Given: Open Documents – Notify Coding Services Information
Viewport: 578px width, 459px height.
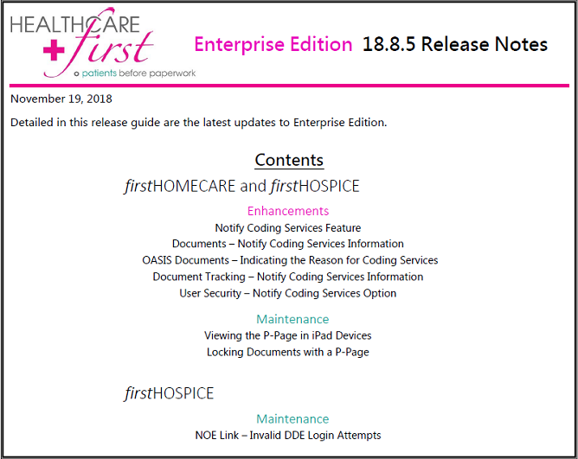Looking at the screenshot, I should (288, 244).
